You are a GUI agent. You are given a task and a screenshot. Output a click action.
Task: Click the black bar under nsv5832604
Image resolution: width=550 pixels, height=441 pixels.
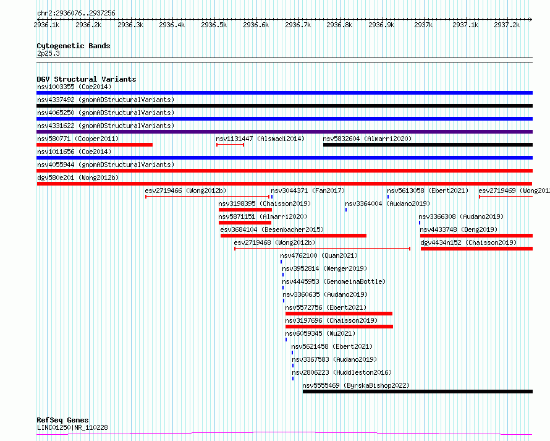[x=428, y=145]
